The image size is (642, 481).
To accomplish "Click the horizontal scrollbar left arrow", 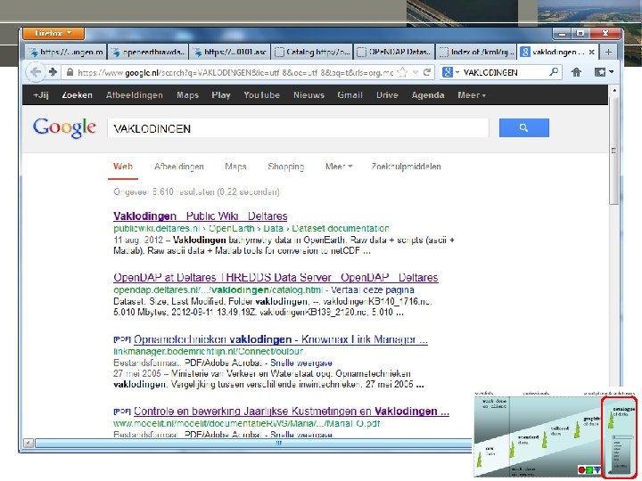I will coord(28,443).
